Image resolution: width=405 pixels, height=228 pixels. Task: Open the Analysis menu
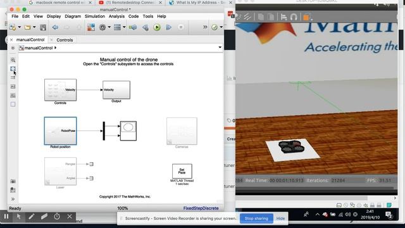(x=116, y=16)
